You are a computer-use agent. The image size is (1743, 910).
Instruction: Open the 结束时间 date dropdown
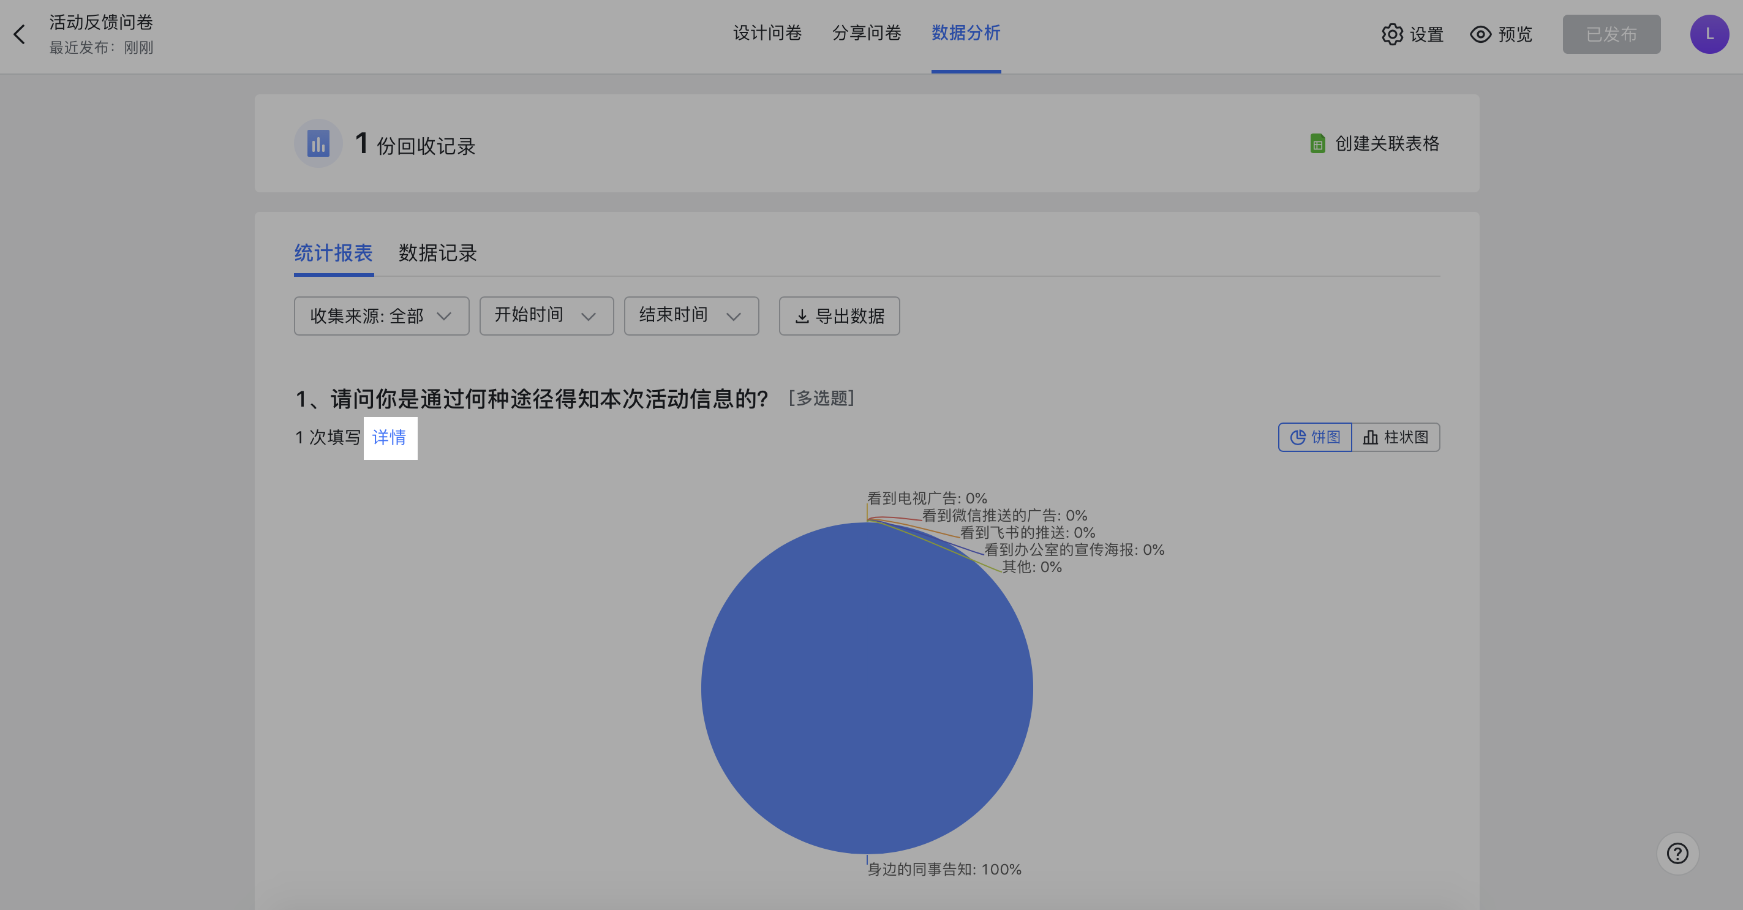click(x=691, y=316)
